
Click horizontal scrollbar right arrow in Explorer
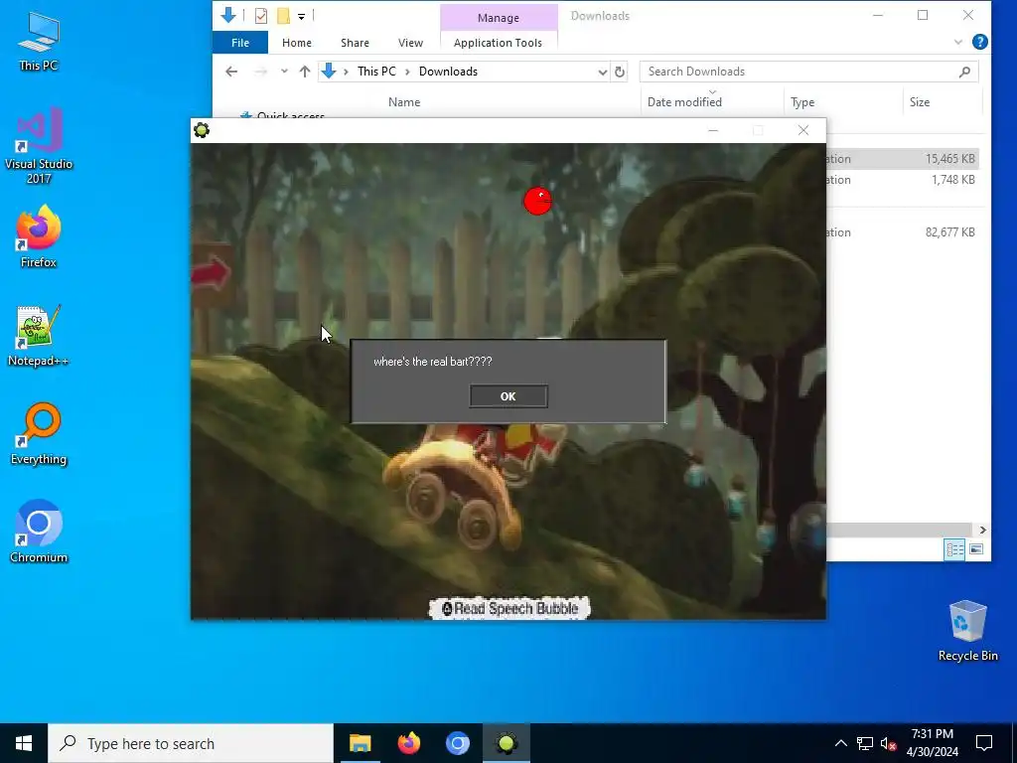coord(982,531)
